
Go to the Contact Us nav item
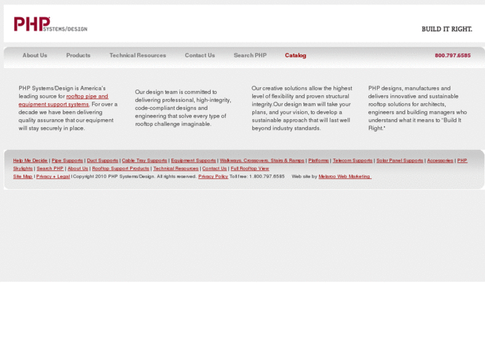pyautogui.click(x=200, y=55)
